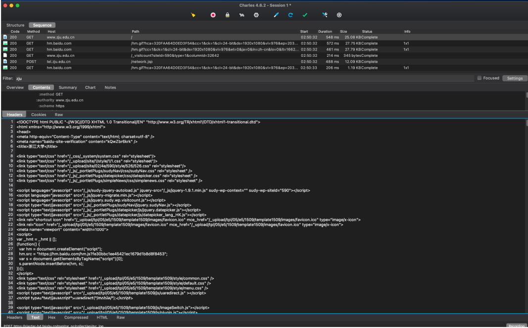528x328 pixels.
Task: Toggle the red Record button in the toolbar
Action: 213,15
